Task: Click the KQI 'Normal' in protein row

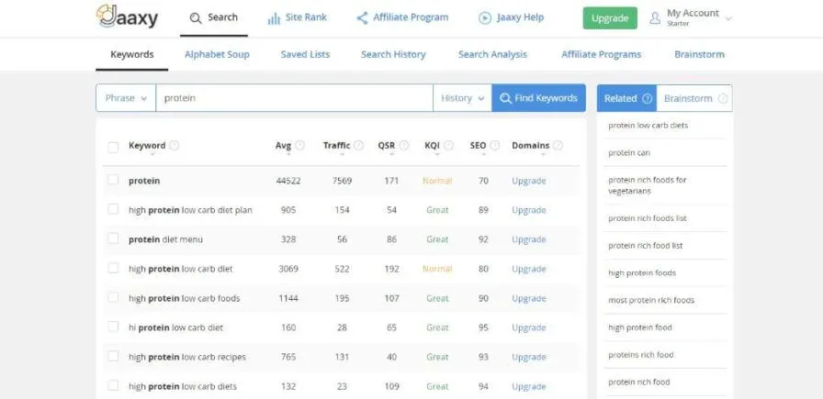Action: point(437,181)
